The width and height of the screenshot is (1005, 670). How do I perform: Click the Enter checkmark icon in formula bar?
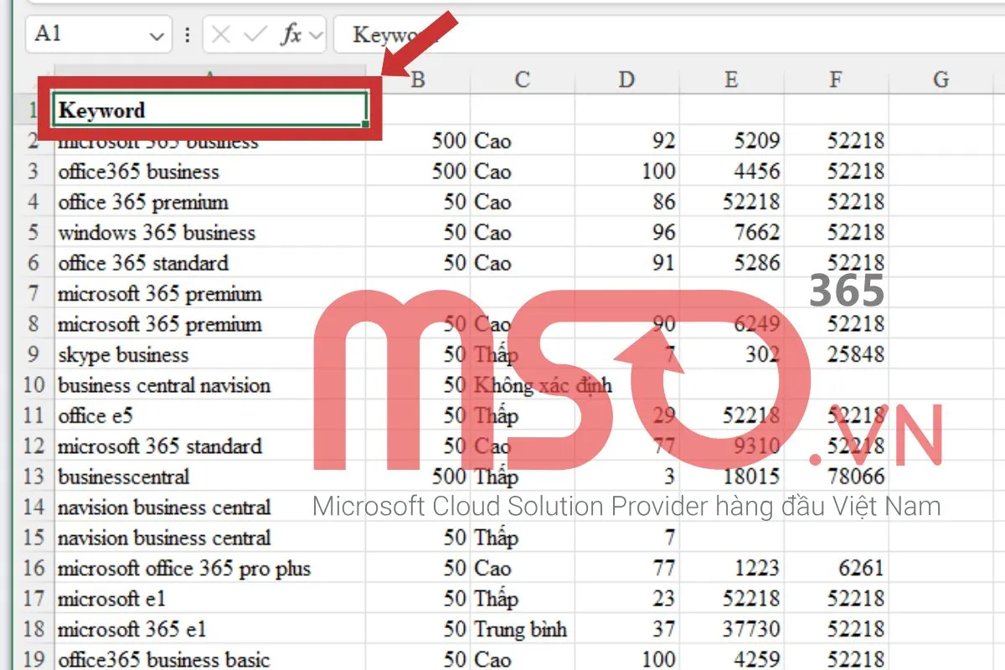255,34
